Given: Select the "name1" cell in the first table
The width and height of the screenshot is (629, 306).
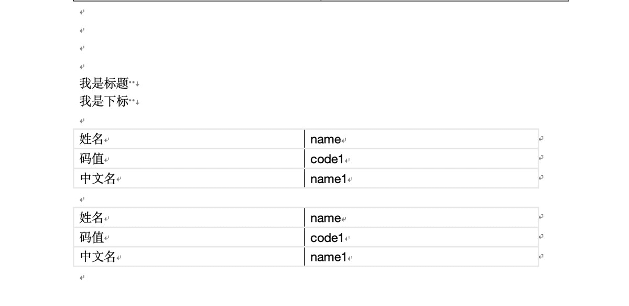Looking at the screenshot, I should point(329,180).
